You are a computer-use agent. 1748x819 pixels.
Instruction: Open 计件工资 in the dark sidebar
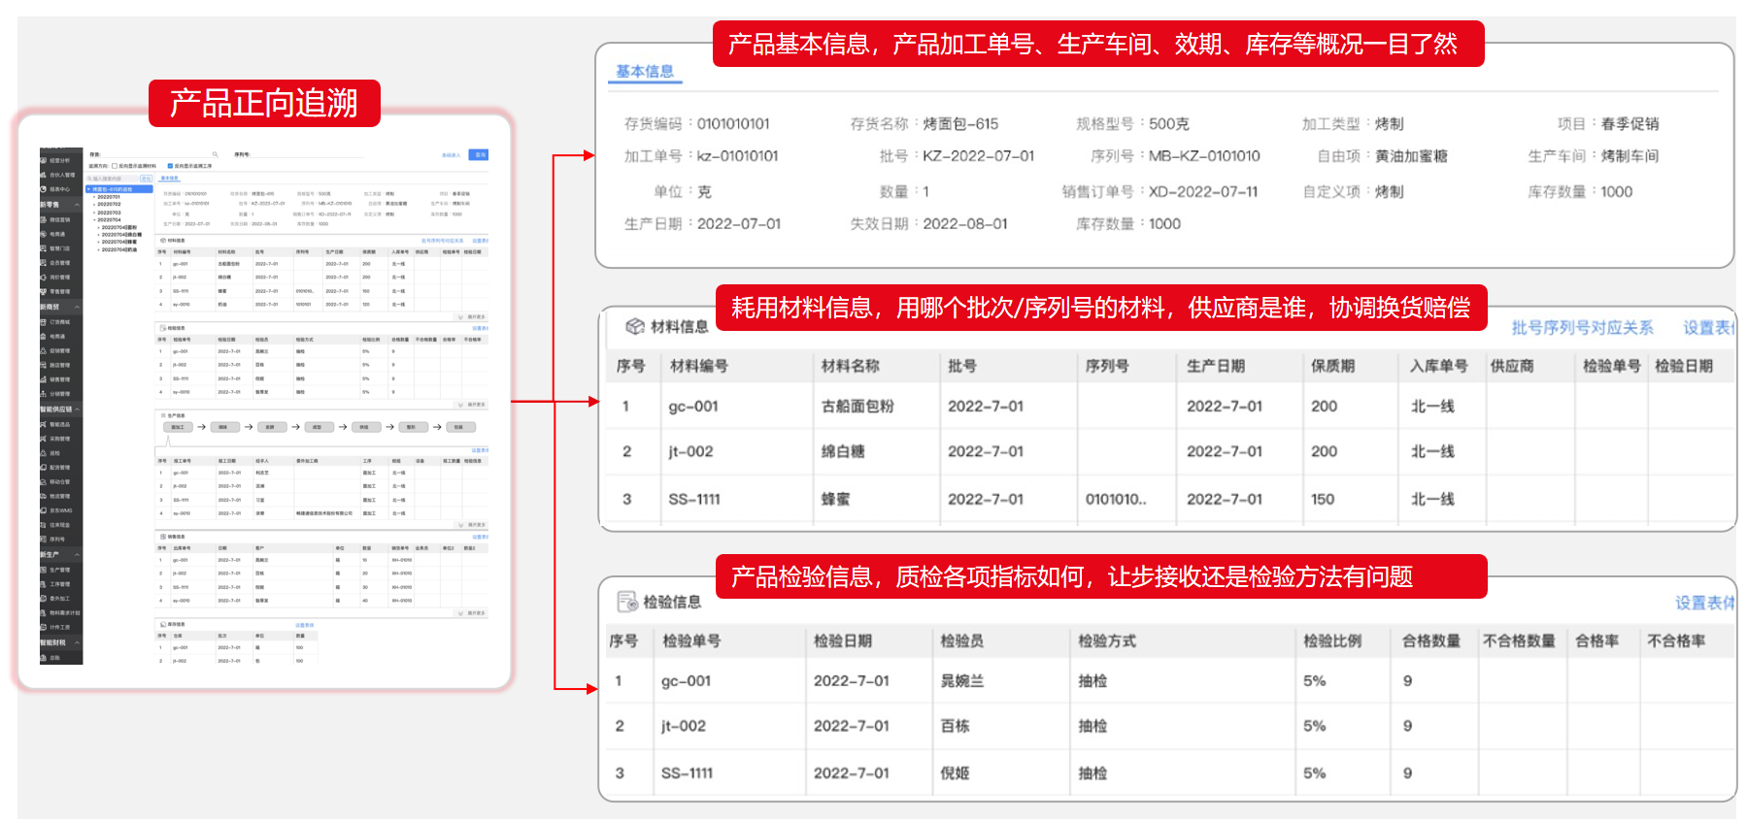point(60,627)
